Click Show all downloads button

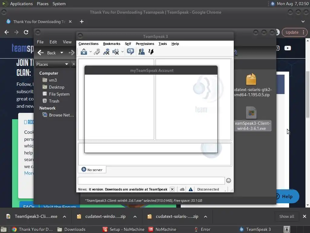pos(287,216)
